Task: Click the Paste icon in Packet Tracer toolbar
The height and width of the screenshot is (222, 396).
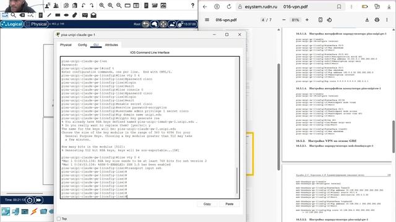Action: (x=75, y=6)
